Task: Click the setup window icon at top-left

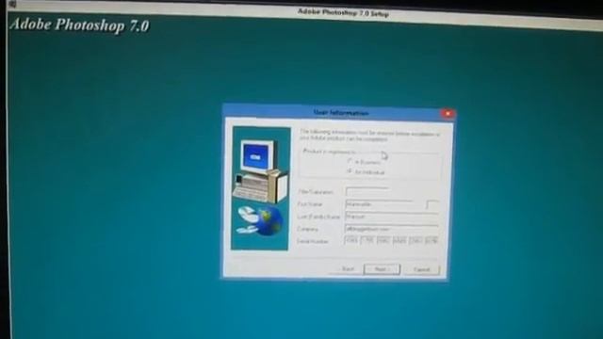Action: click(12, 4)
